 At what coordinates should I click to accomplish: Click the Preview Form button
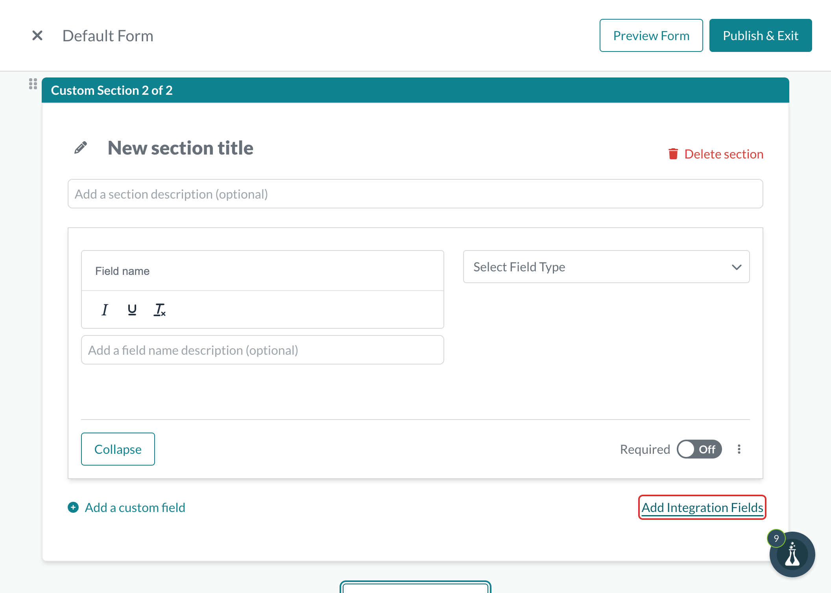pyautogui.click(x=651, y=35)
